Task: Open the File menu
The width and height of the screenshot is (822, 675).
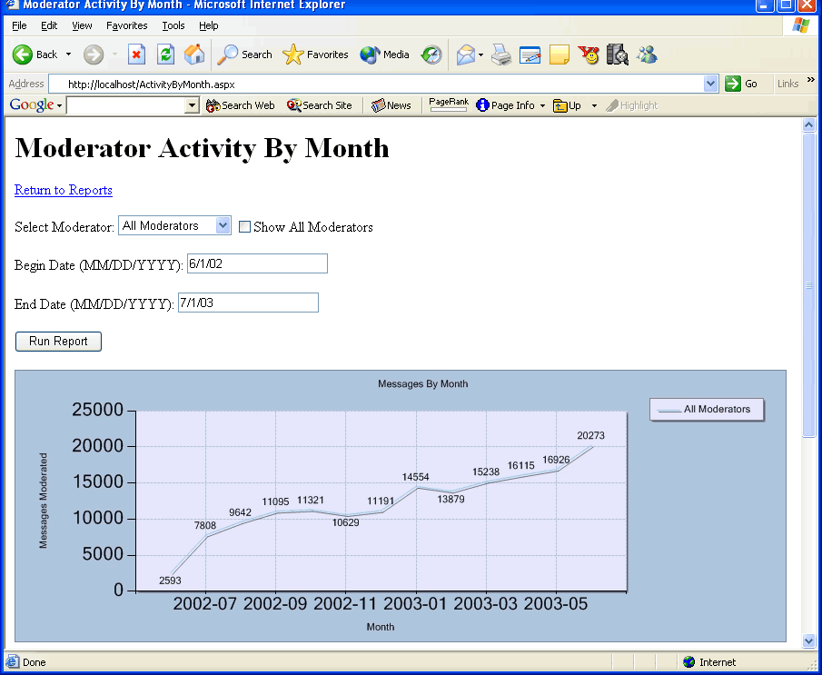Action: (x=19, y=25)
